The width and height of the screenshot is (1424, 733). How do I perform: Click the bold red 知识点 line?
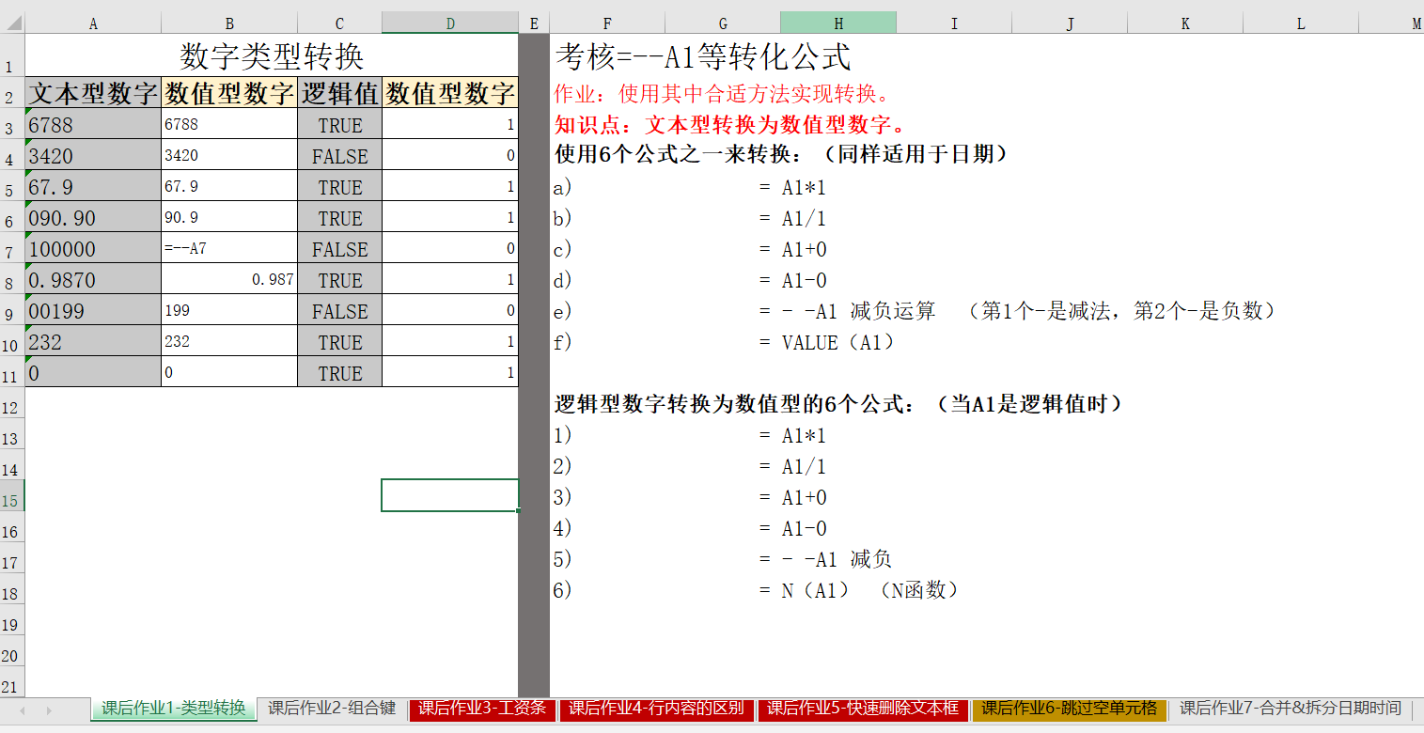click(x=730, y=124)
